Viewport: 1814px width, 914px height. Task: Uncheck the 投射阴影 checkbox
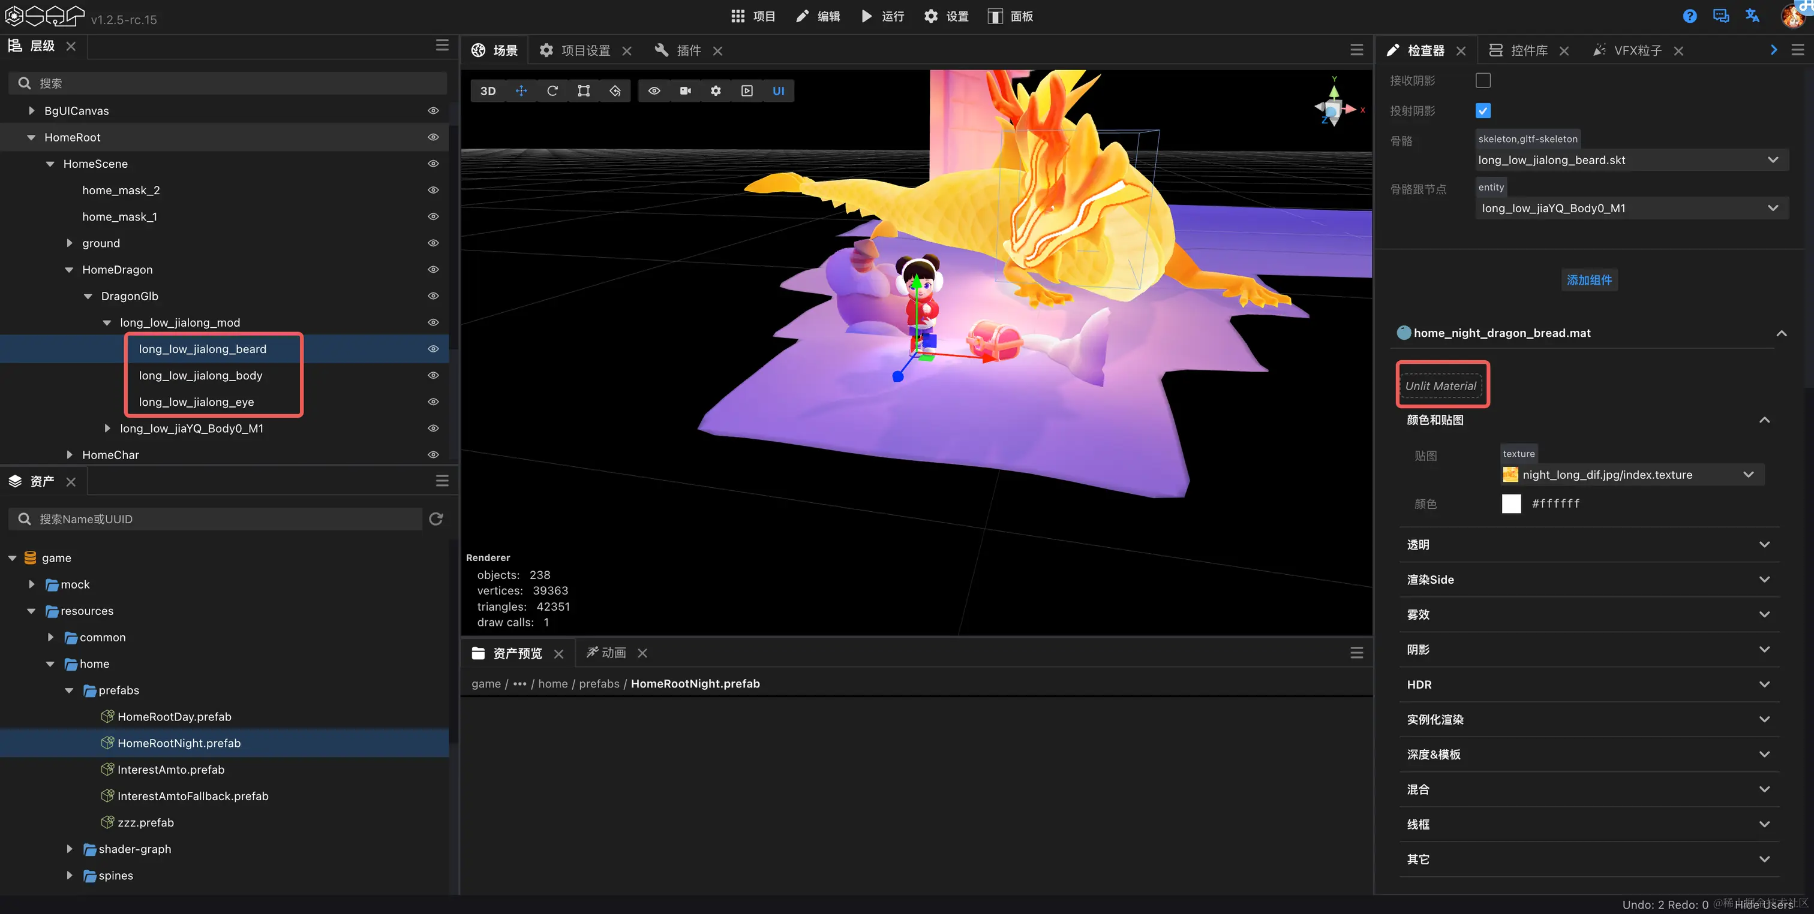1483,110
